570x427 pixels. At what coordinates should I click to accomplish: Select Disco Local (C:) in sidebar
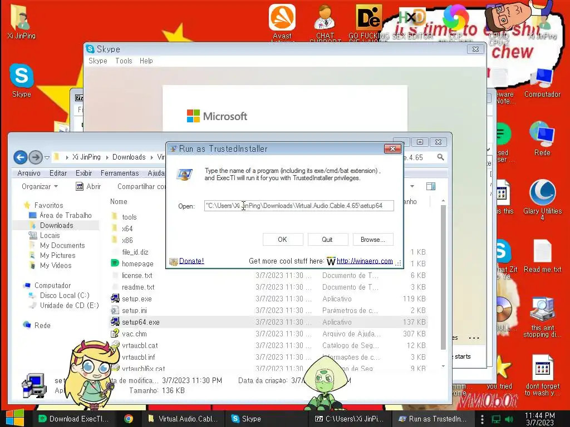(65, 295)
